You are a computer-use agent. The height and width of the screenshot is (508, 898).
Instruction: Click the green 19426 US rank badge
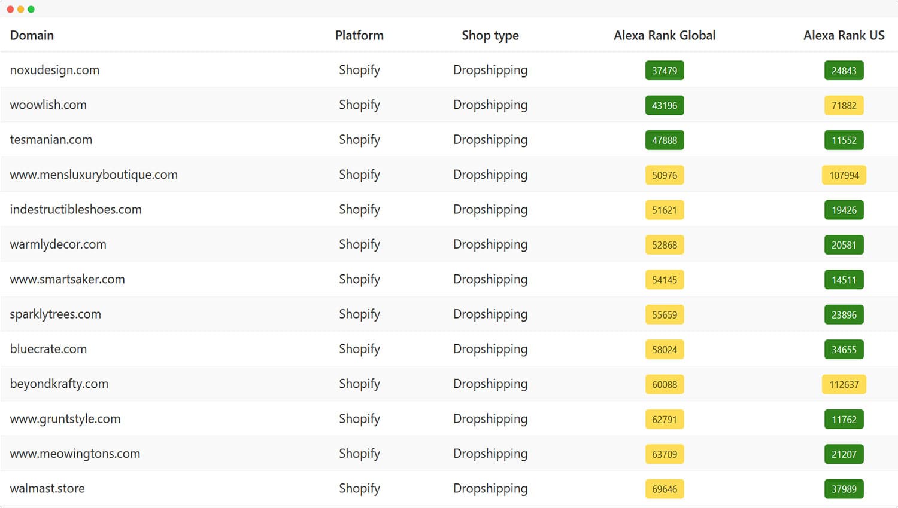[844, 210]
